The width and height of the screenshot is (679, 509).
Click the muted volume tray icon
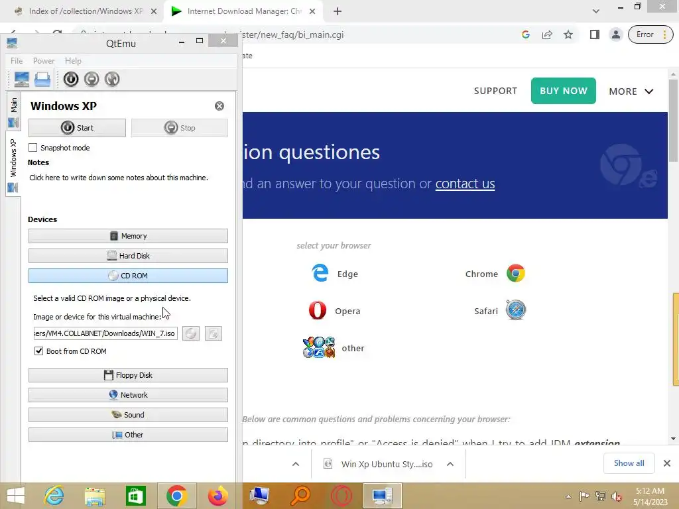[617, 496]
